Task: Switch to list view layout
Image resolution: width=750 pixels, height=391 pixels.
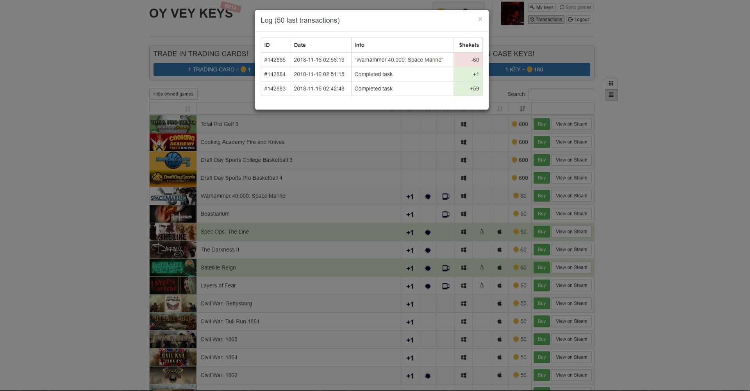Action: pyautogui.click(x=611, y=95)
